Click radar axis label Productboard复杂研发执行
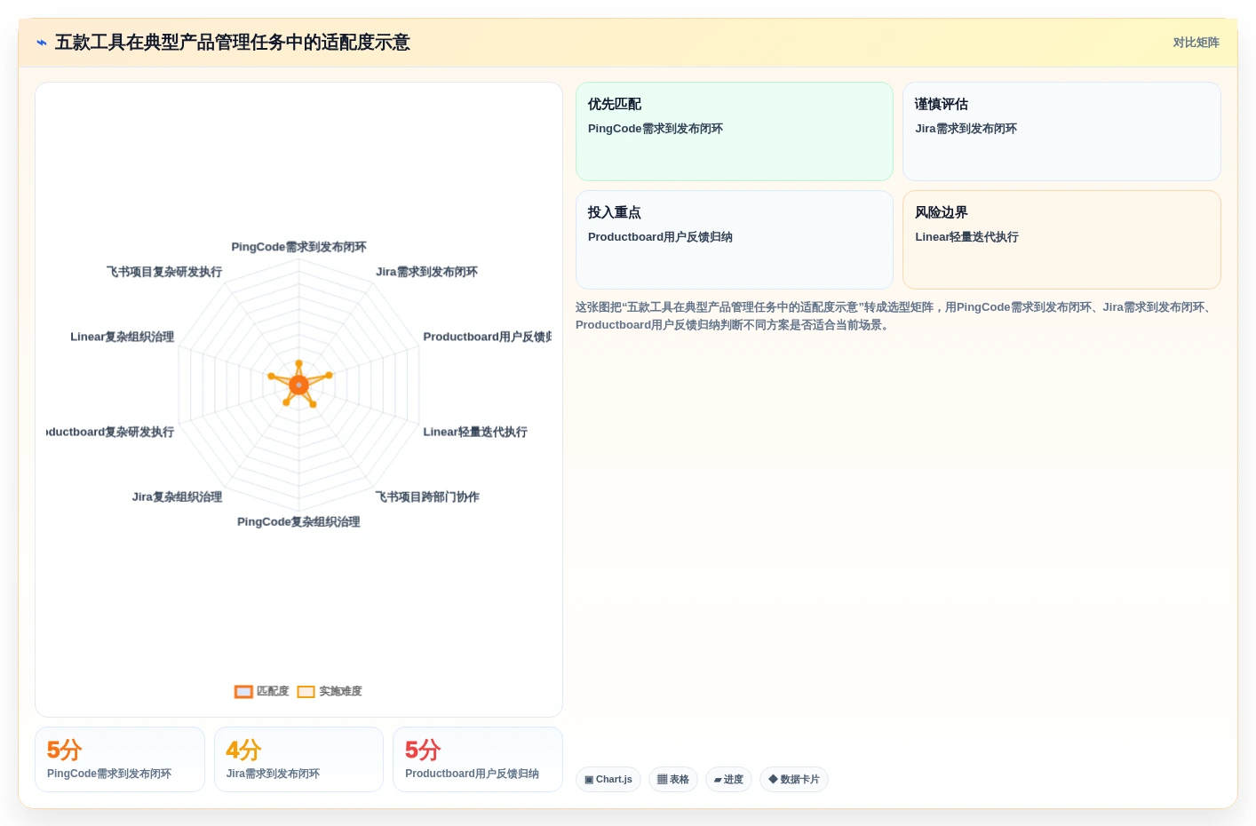 (x=110, y=432)
